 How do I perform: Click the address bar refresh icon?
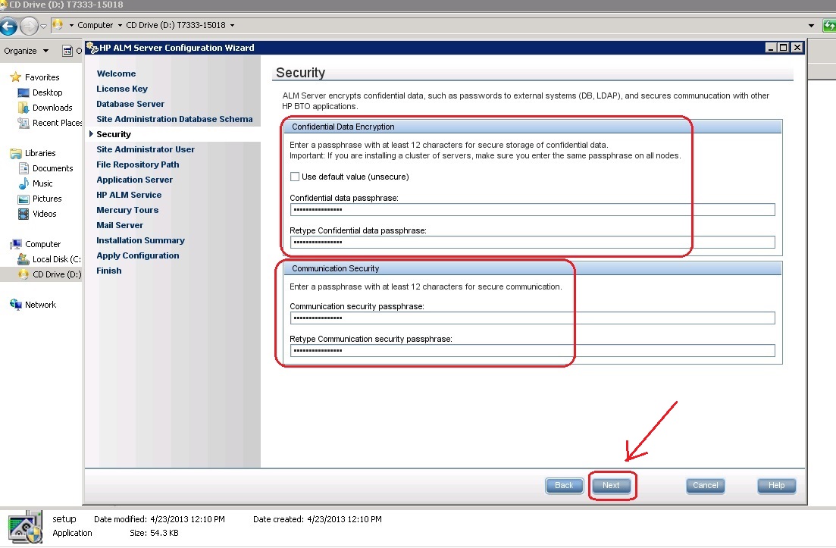click(x=830, y=25)
